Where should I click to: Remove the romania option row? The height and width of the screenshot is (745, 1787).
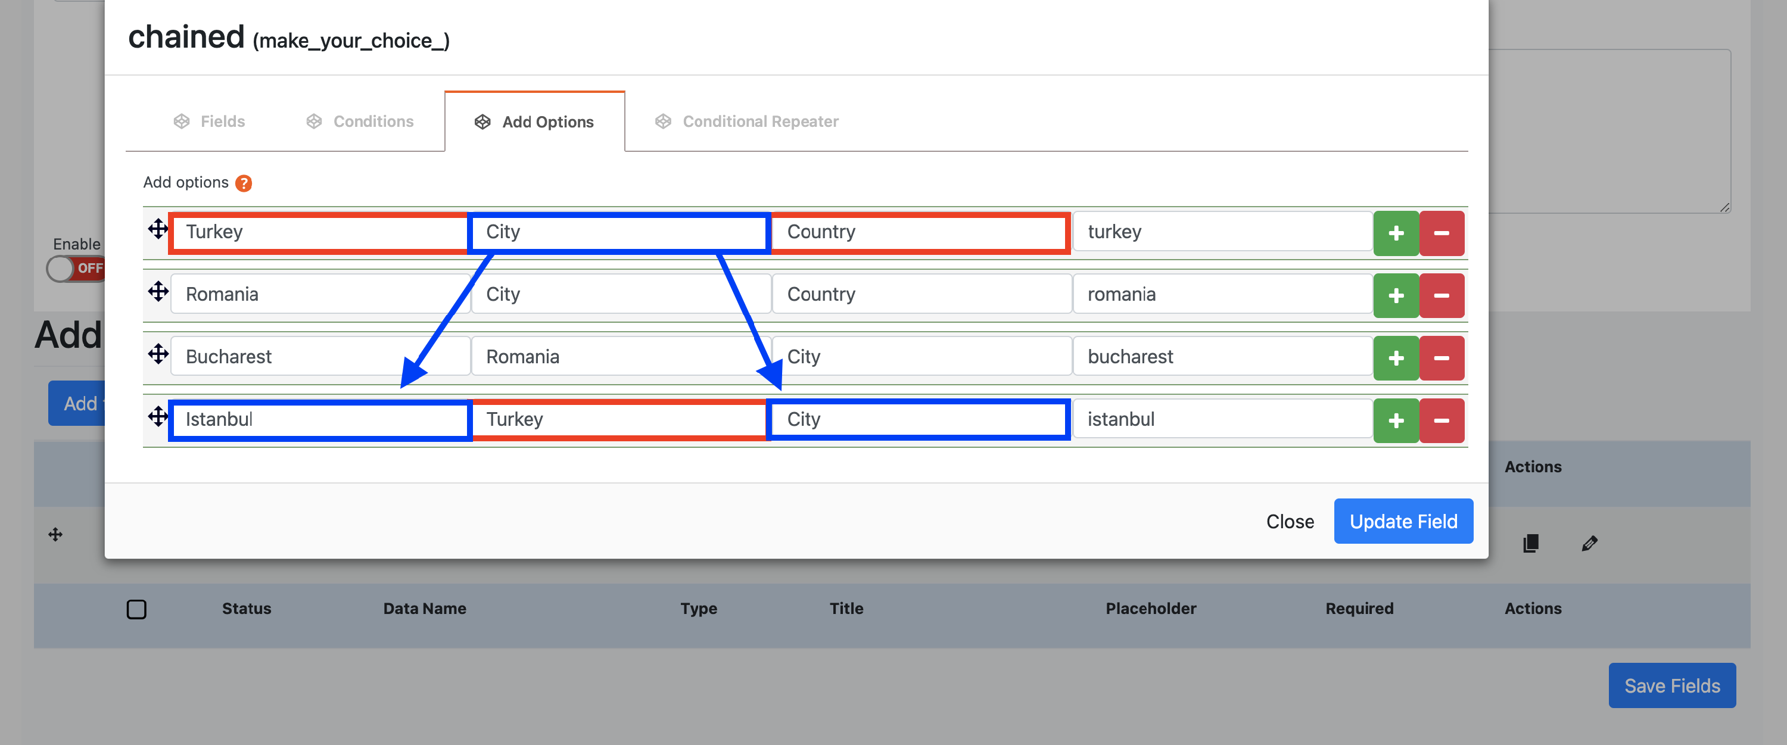[1441, 295]
